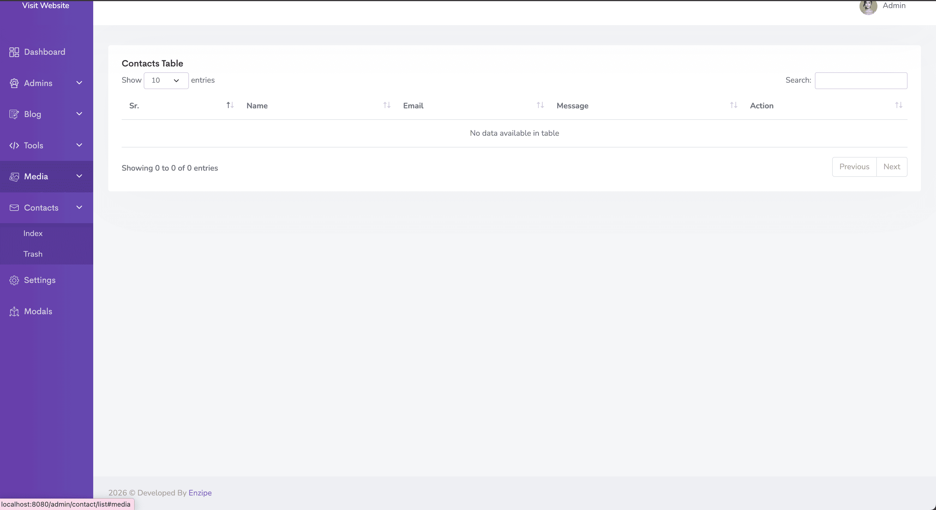Click 'No data available in table' text
The image size is (936, 510).
[514, 133]
